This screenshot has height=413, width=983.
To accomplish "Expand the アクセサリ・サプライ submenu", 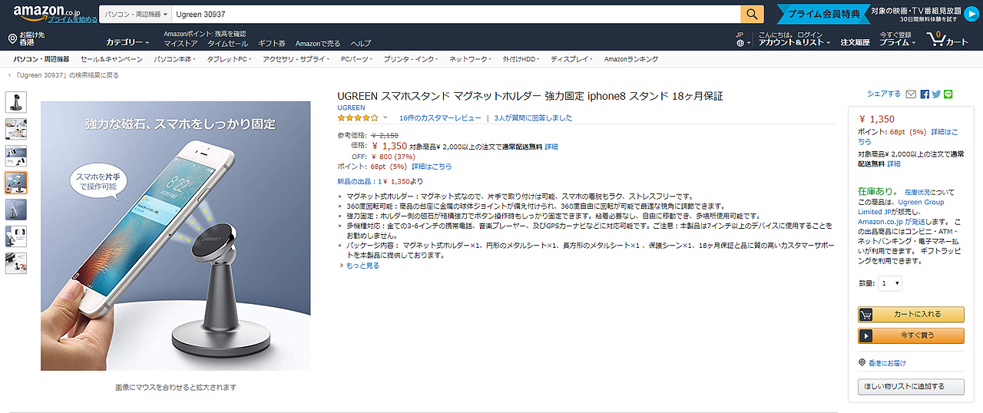I will pos(296,59).
